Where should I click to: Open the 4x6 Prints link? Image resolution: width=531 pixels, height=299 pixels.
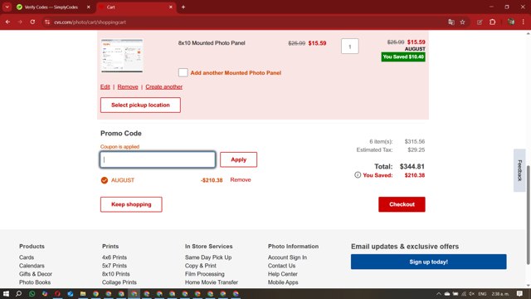click(114, 257)
